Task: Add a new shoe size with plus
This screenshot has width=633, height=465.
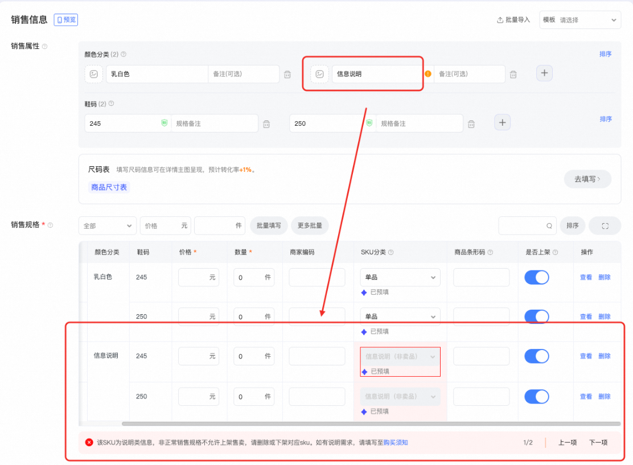Action: [x=502, y=122]
